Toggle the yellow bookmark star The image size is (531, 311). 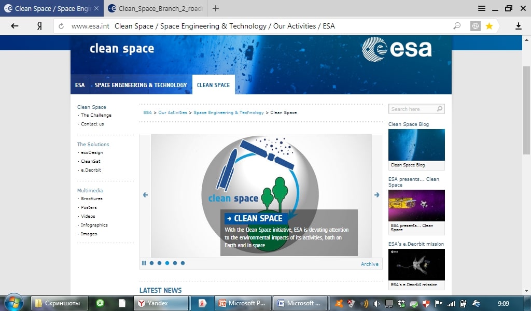(489, 26)
